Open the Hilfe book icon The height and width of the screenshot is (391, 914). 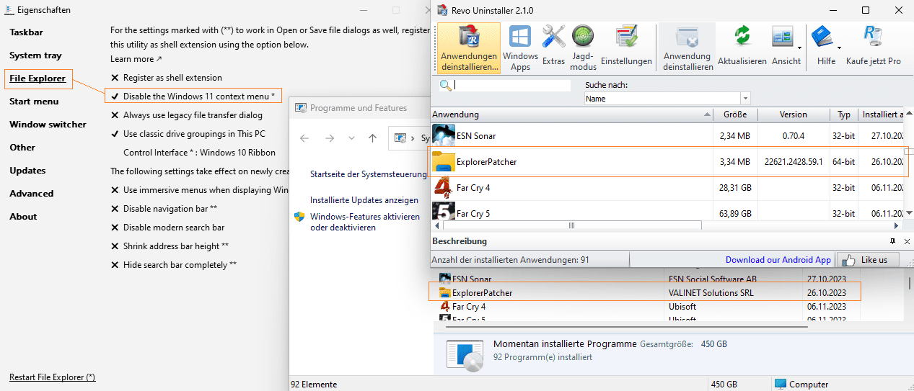coord(822,37)
